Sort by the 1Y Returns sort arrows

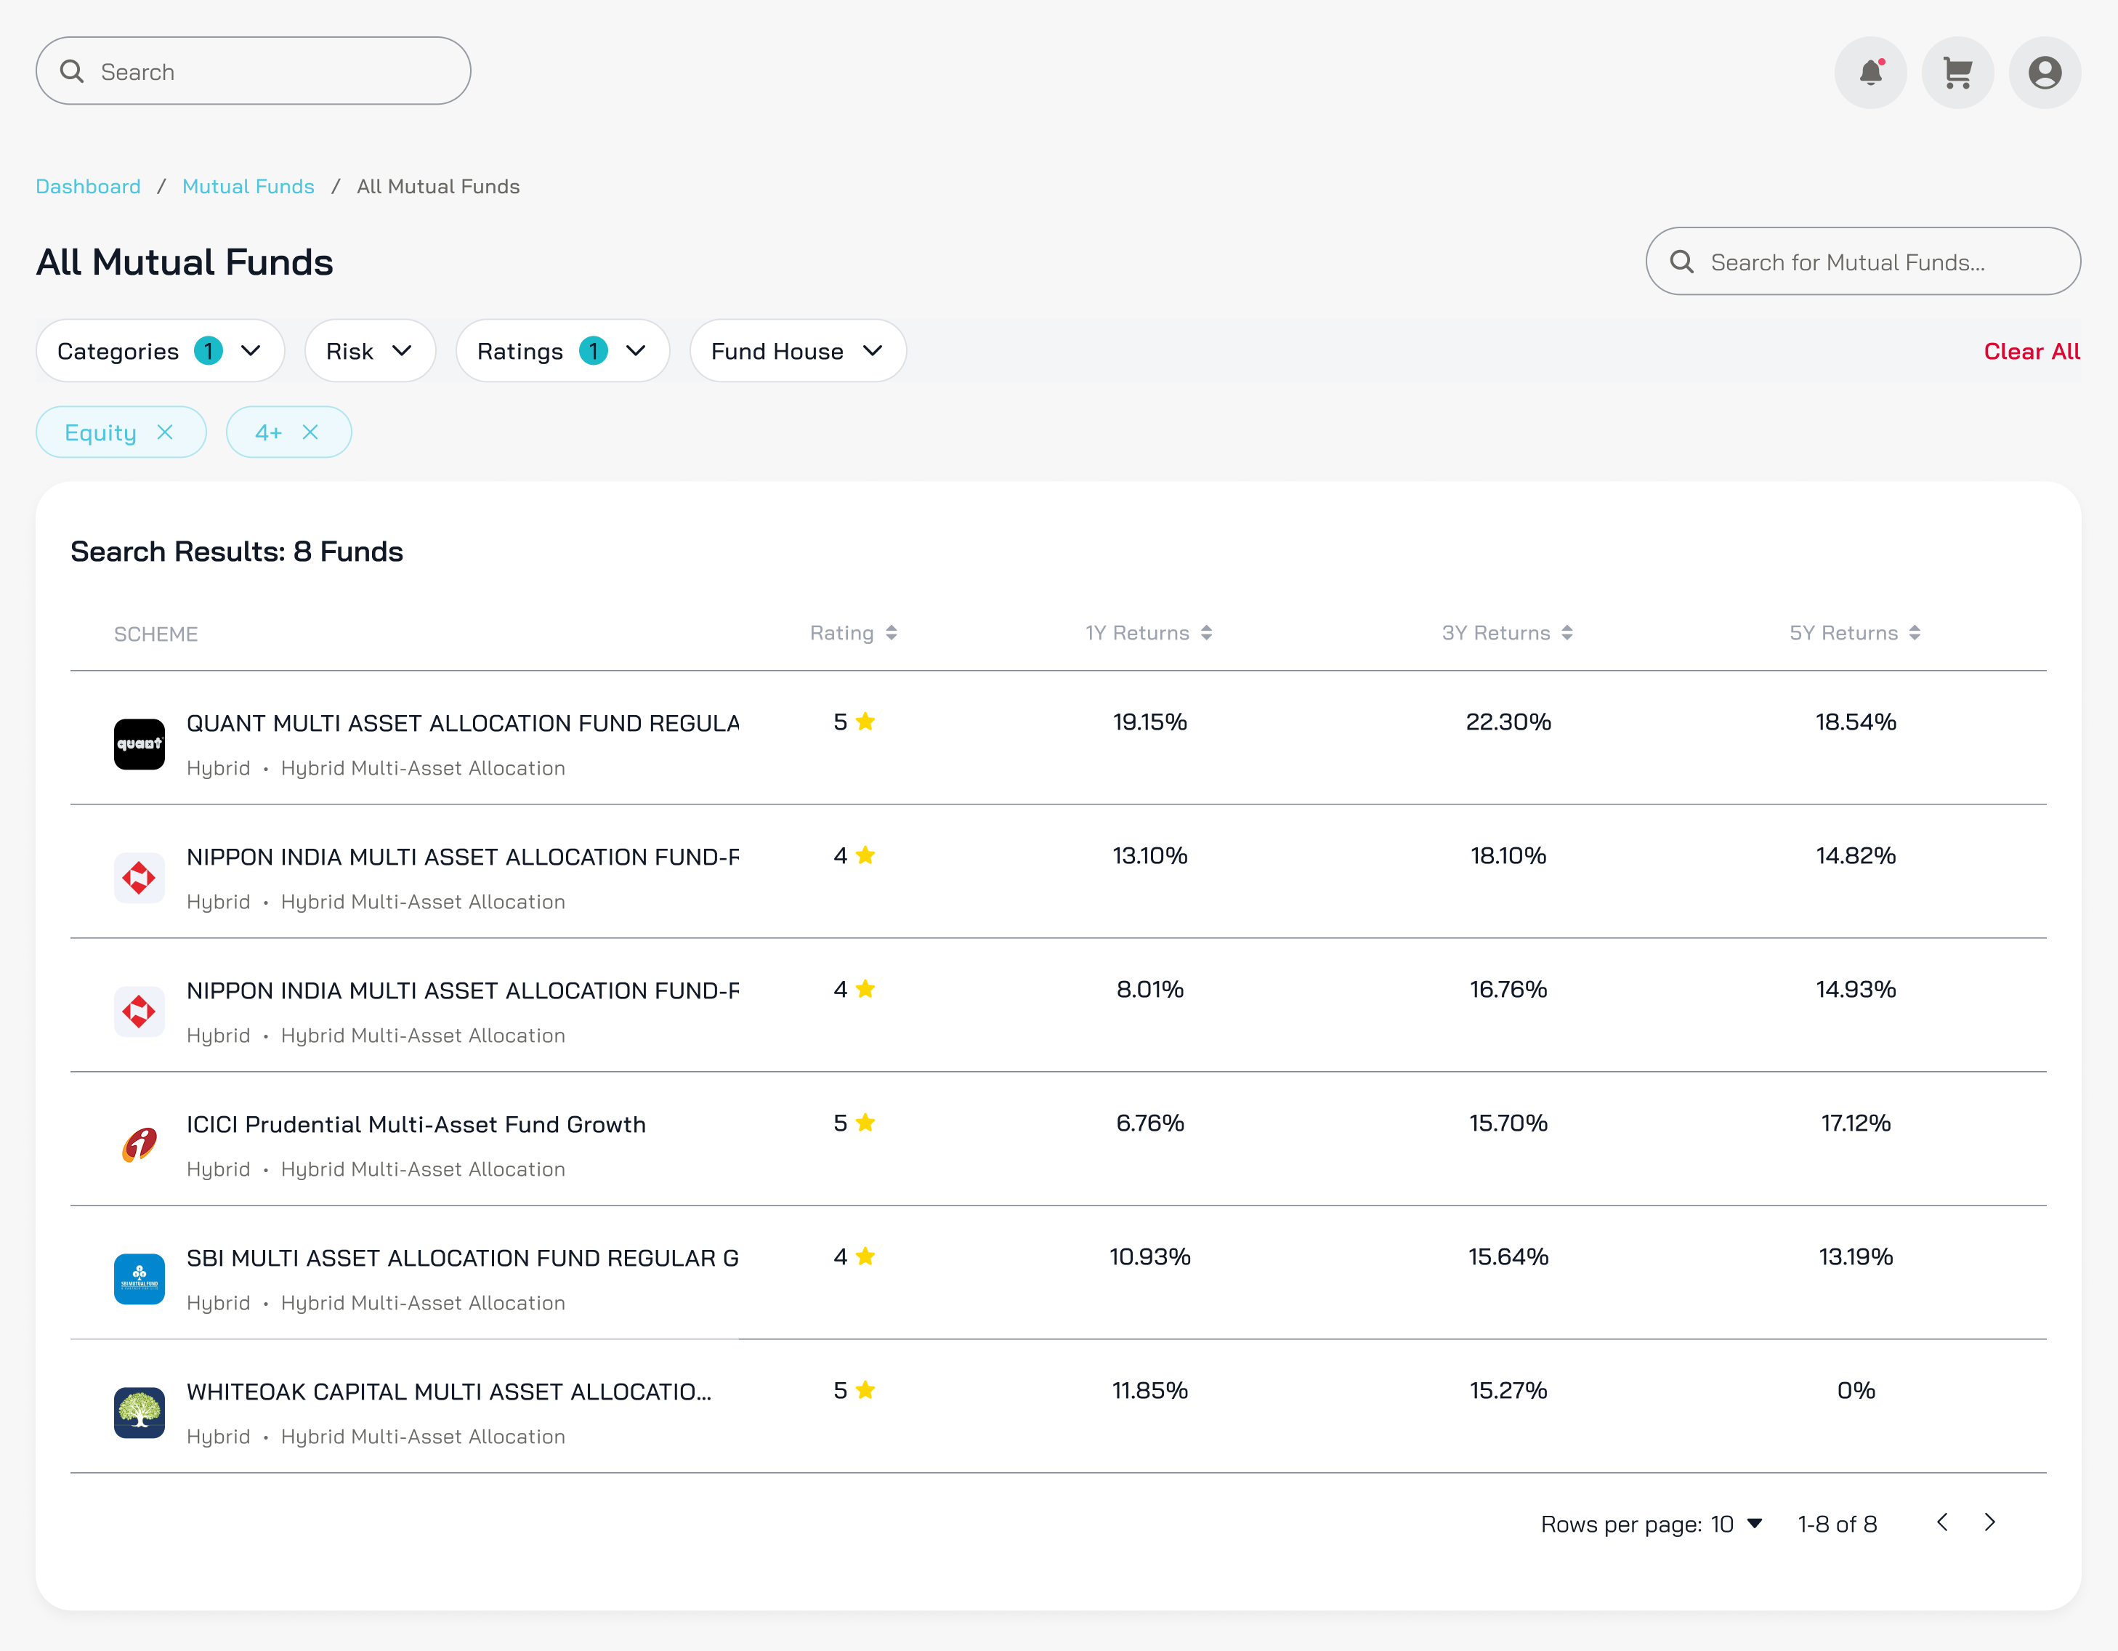tap(1206, 632)
